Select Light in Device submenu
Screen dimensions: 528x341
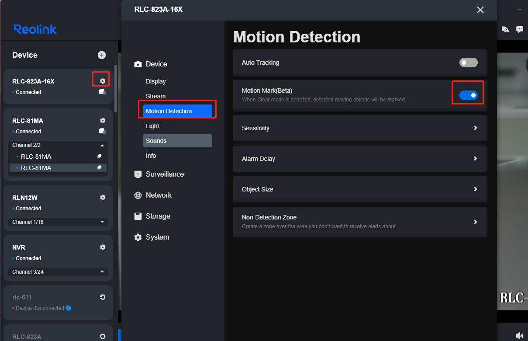point(152,126)
